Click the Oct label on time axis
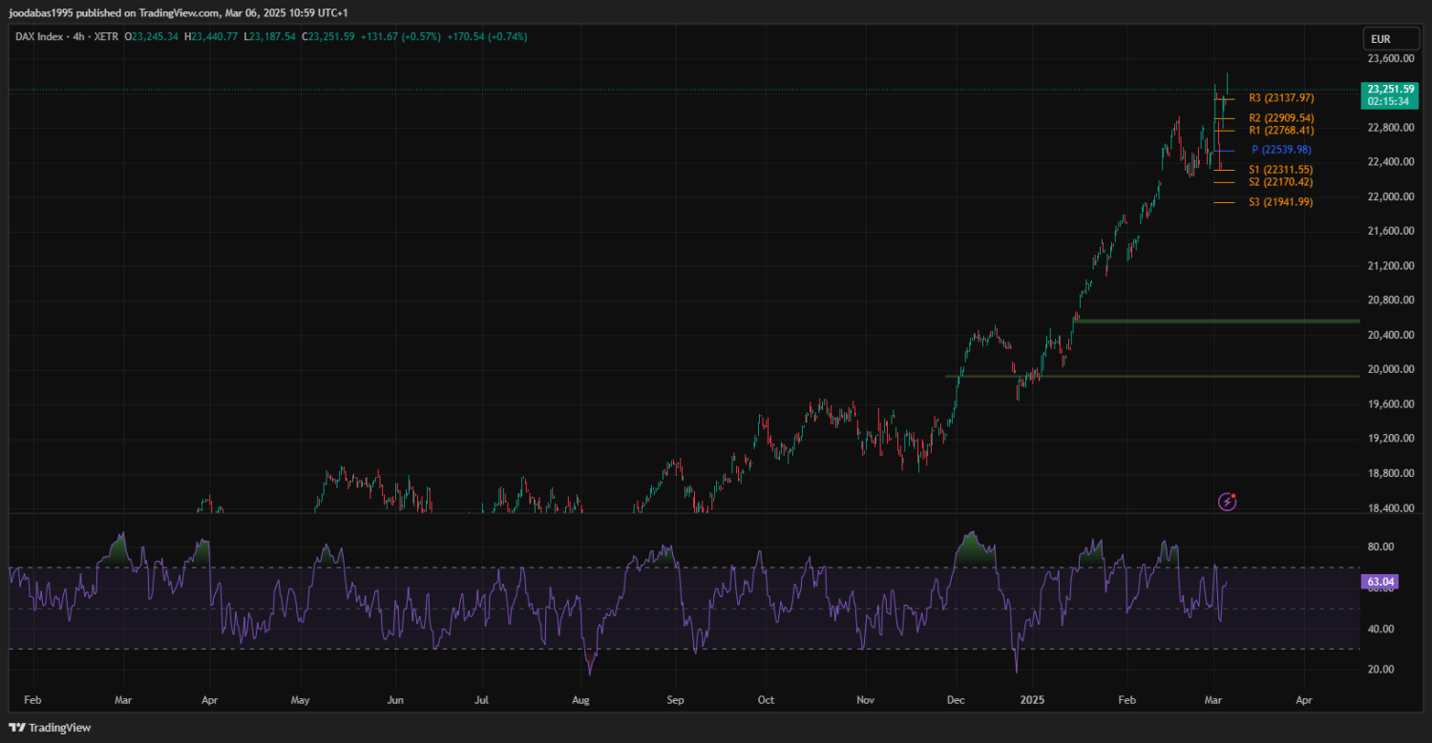The width and height of the screenshot is (1432, 743). (766, 700)
